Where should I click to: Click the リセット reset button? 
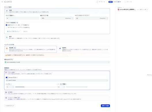coord(25,31)
